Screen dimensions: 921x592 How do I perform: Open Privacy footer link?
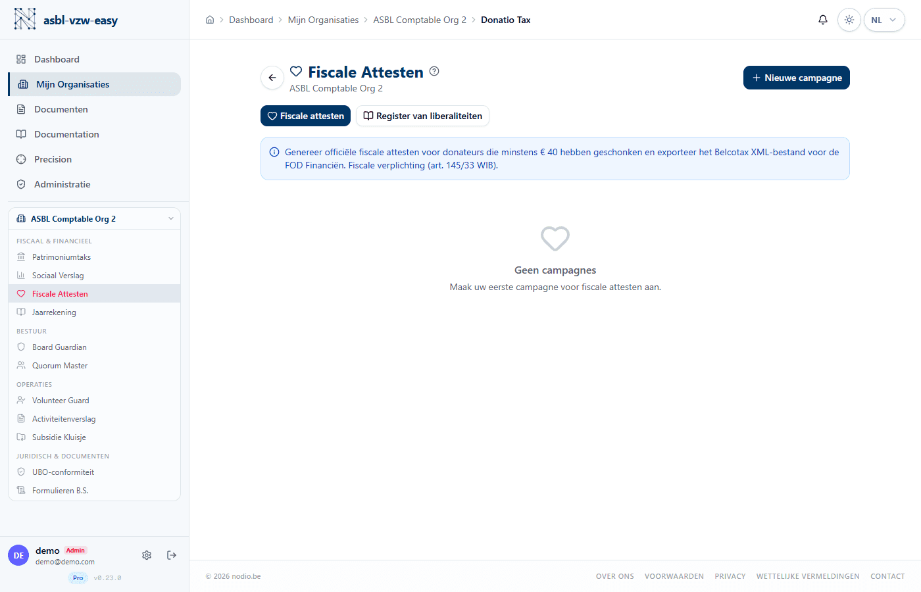click(730, 576)
